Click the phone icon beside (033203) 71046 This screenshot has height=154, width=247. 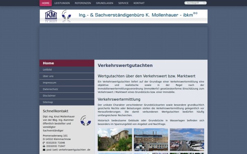44,143
